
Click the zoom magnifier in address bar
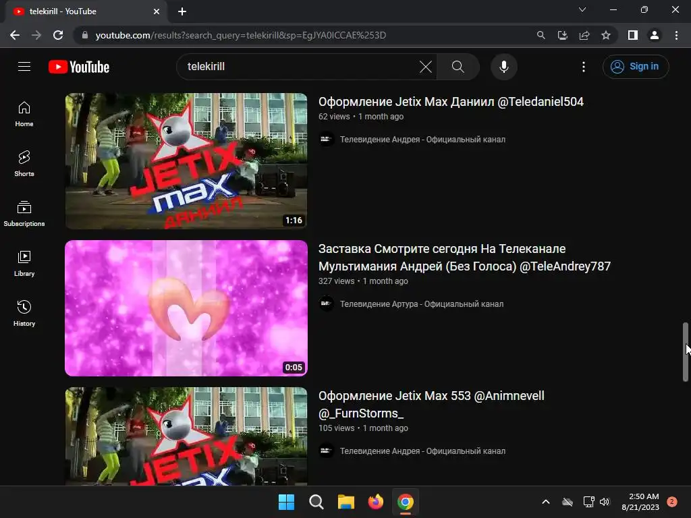pyautogui.click(x=541, y=35)
